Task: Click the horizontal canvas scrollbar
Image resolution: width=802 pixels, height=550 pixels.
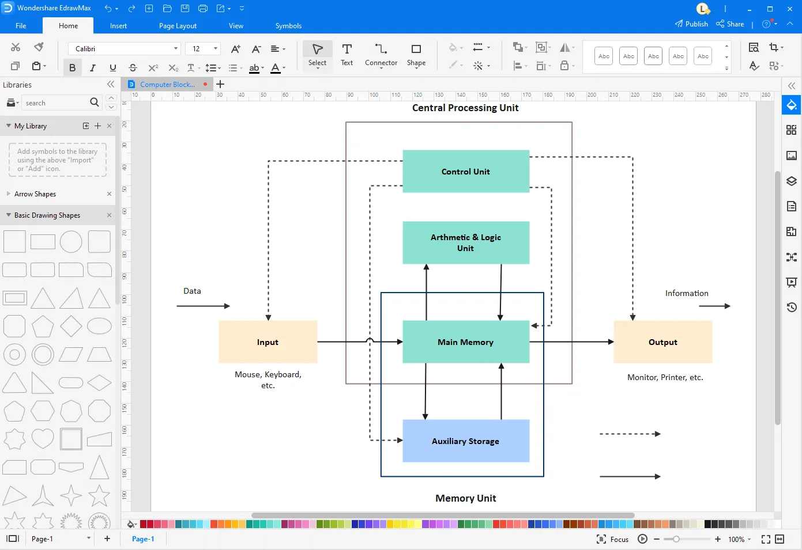Action: (x=443, y=515)
